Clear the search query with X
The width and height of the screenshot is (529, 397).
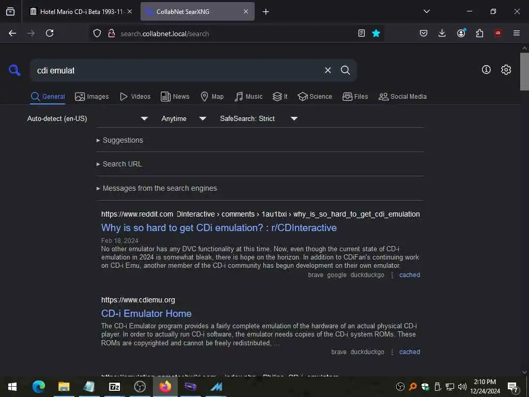point(328,70)
